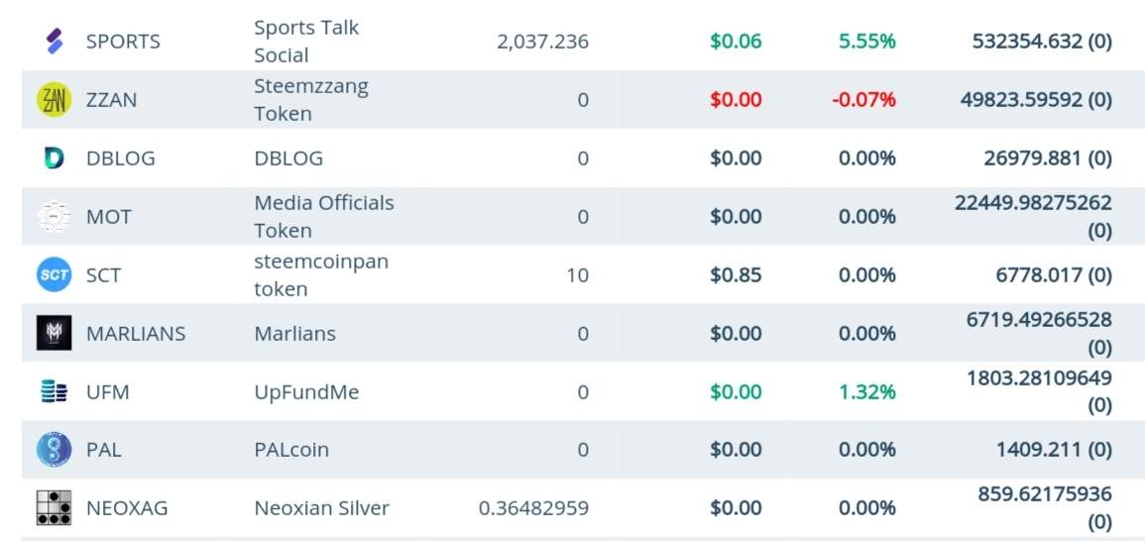Click the Neoxian Silver token name

(x=321, y=508)
